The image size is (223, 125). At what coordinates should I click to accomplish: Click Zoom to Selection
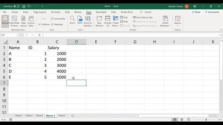click(x=87, y=21)
